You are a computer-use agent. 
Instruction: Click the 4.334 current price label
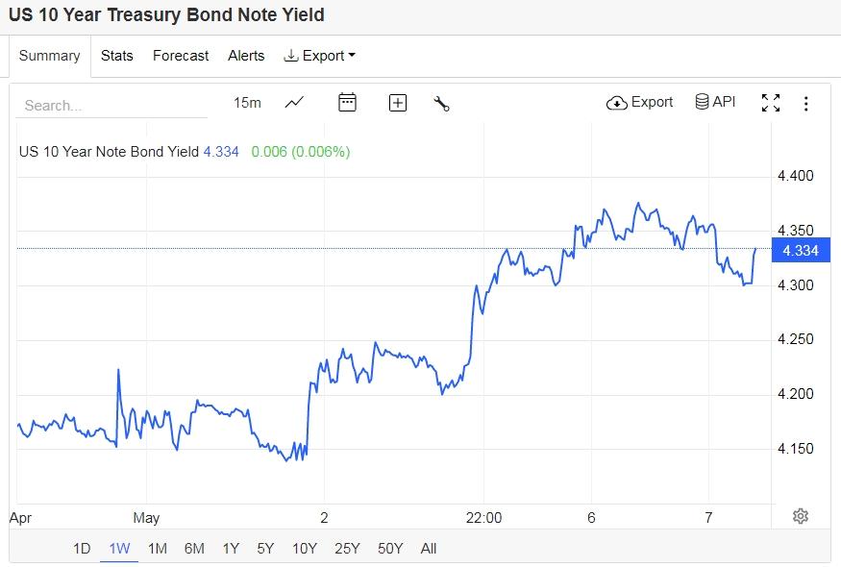(800, 251)
